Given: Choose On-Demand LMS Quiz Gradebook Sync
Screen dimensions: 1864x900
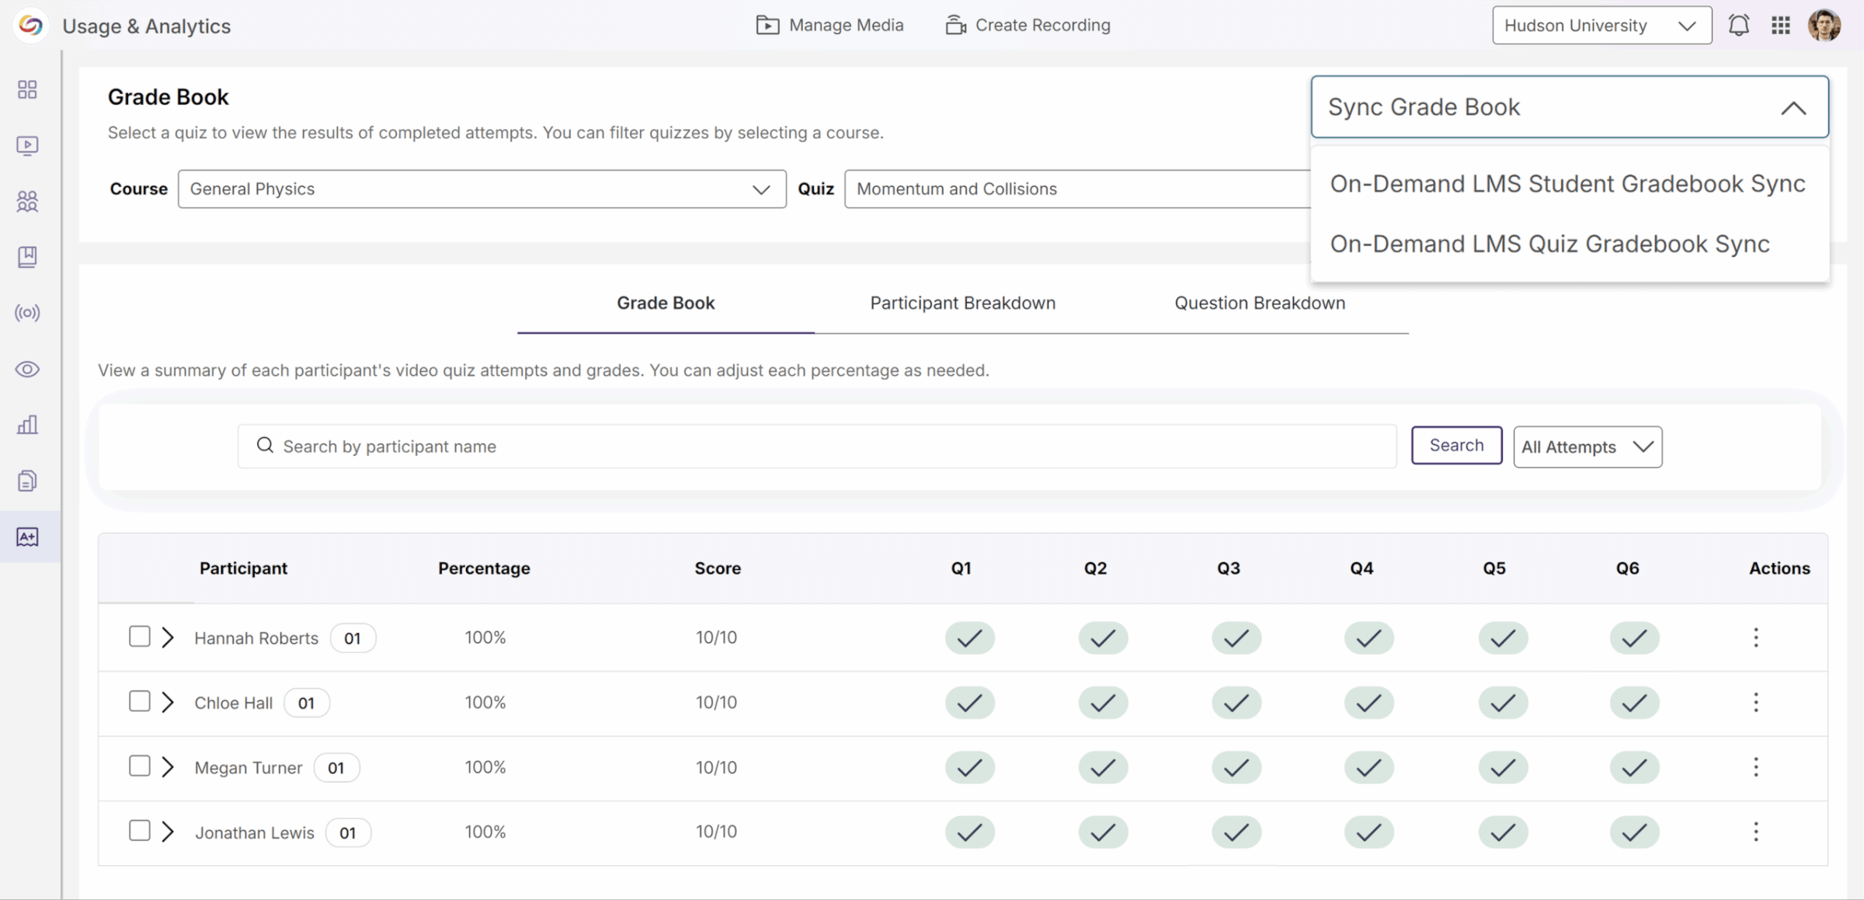Looking at the screenshot, I should pos(1549,244).
